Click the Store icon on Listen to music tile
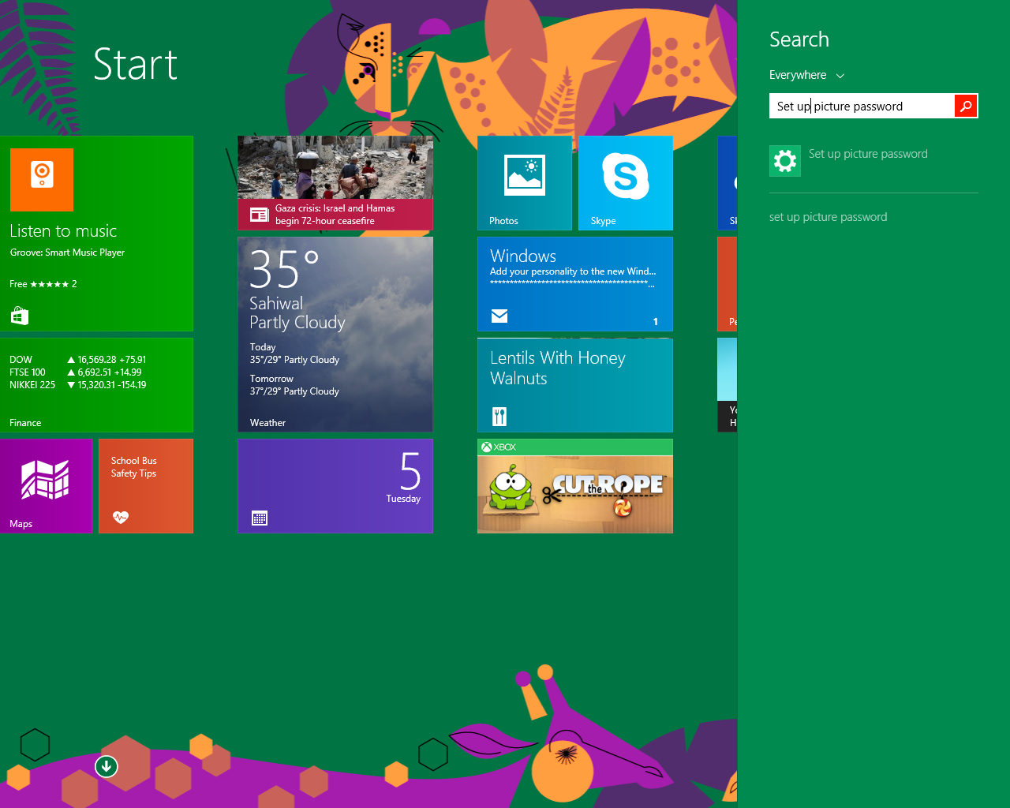1010x808 pixels. click(x=19, y=315)
